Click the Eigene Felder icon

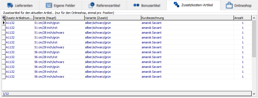[49, 5]
